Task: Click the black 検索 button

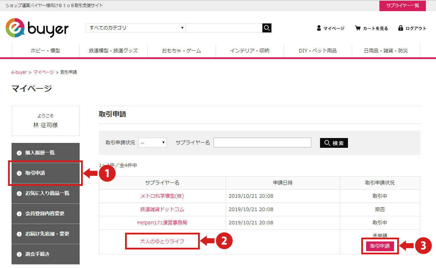Action: click(334, 143)
